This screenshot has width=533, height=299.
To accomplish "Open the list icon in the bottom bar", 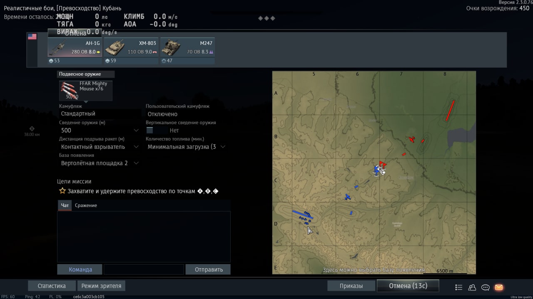I will pyautogui.click(x=459, y=287).
